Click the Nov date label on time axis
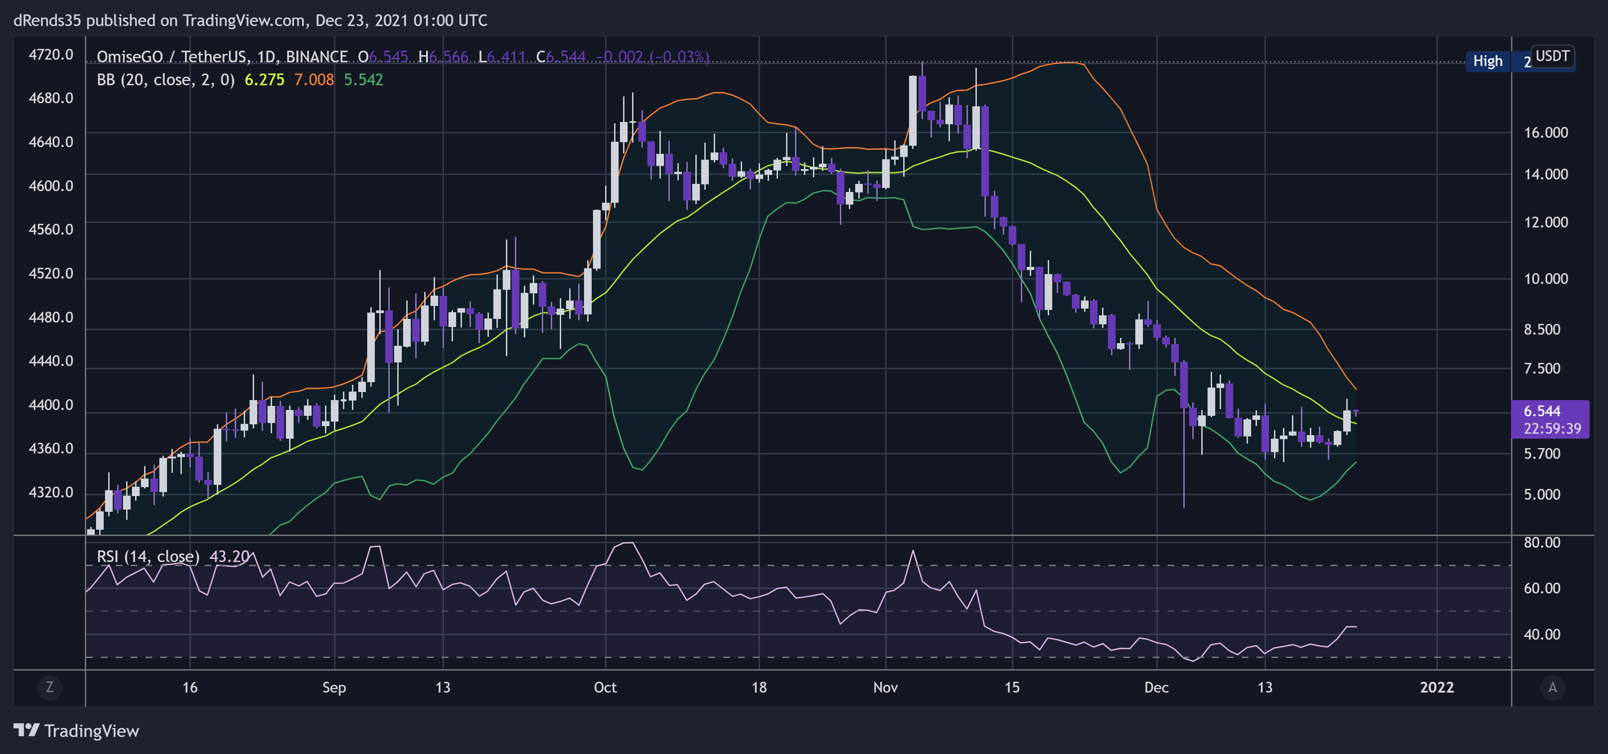 [x=885, y=687]
